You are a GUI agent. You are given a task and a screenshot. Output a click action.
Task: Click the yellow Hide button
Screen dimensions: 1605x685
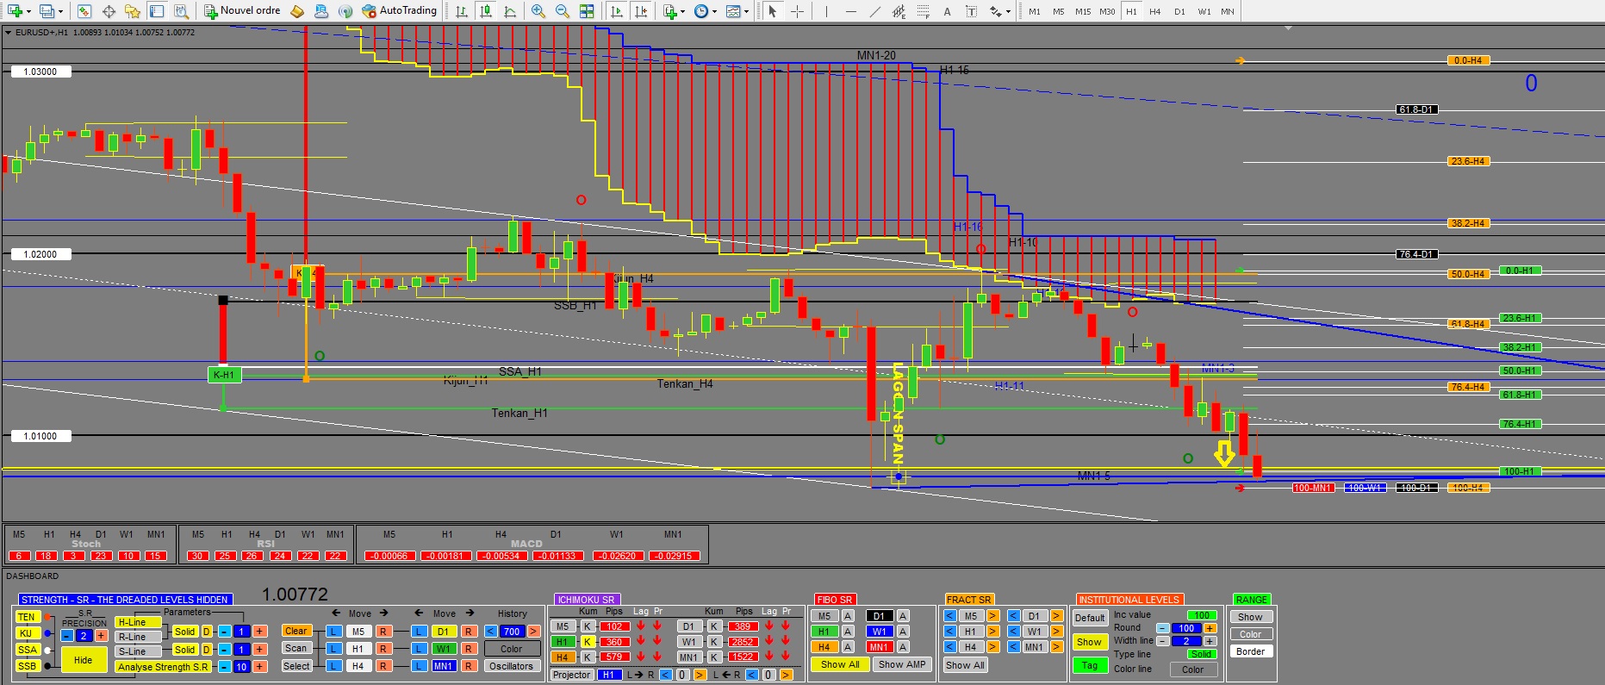[x=84, y=660]
